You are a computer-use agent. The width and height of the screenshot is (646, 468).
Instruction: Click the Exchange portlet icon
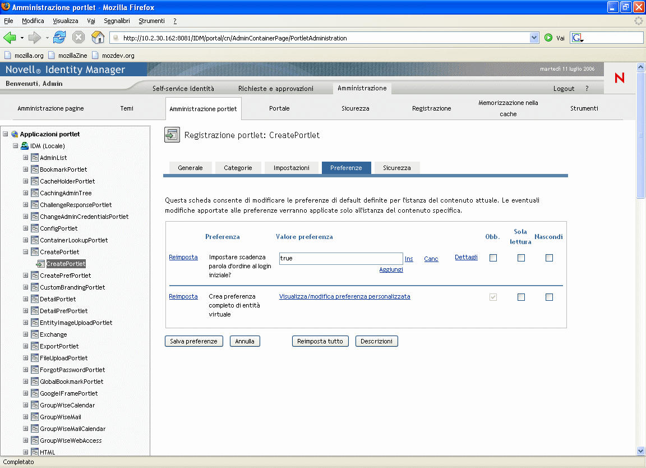(35, 334)
